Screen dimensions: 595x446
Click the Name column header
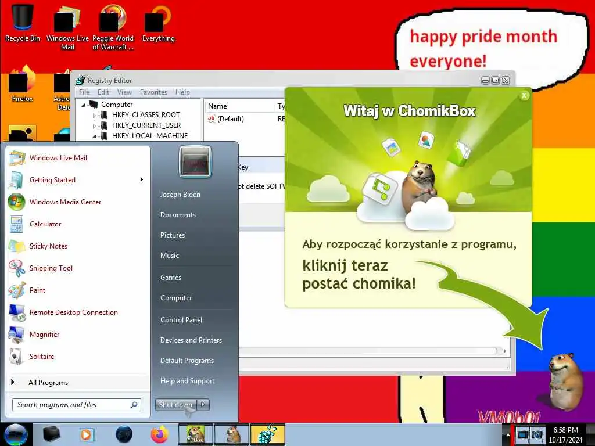[x=240, y=106]
